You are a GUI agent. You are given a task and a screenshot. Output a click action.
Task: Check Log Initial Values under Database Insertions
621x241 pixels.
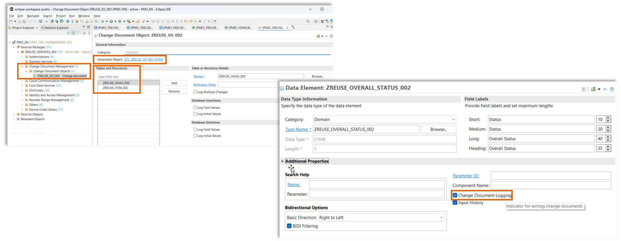(x=195, y=114)
